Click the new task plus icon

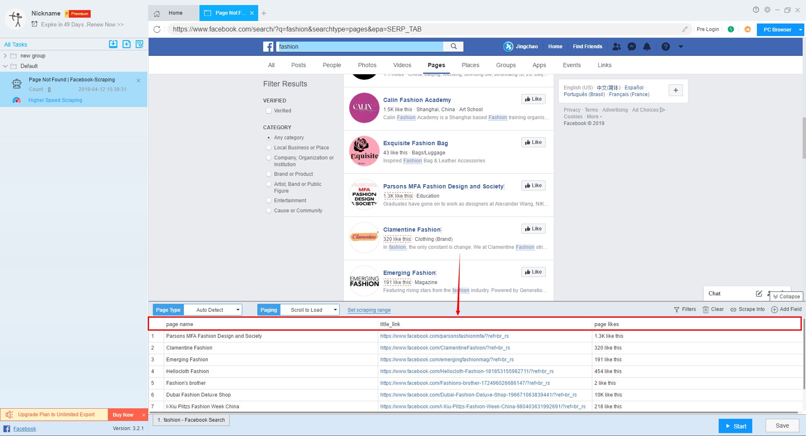[126, 44]
